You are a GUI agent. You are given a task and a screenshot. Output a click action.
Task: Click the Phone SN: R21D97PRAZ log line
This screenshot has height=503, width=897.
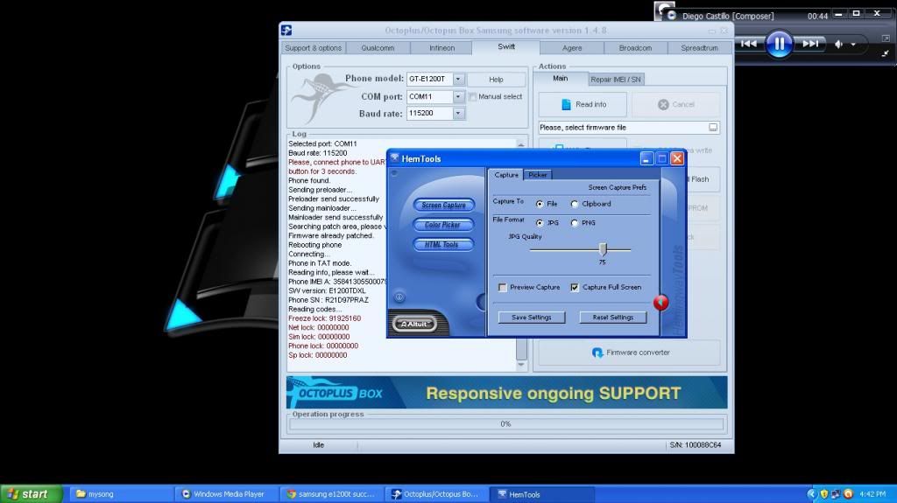328,300
